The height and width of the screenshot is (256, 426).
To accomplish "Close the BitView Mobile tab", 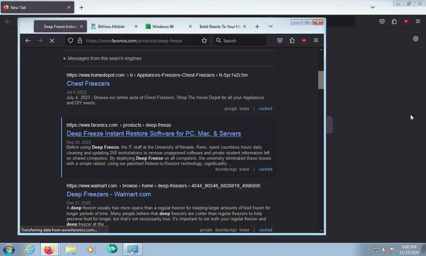I will pos(136,27).
